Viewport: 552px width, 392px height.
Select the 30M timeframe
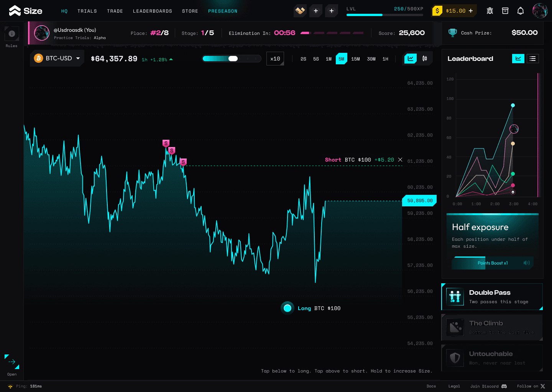371,59
